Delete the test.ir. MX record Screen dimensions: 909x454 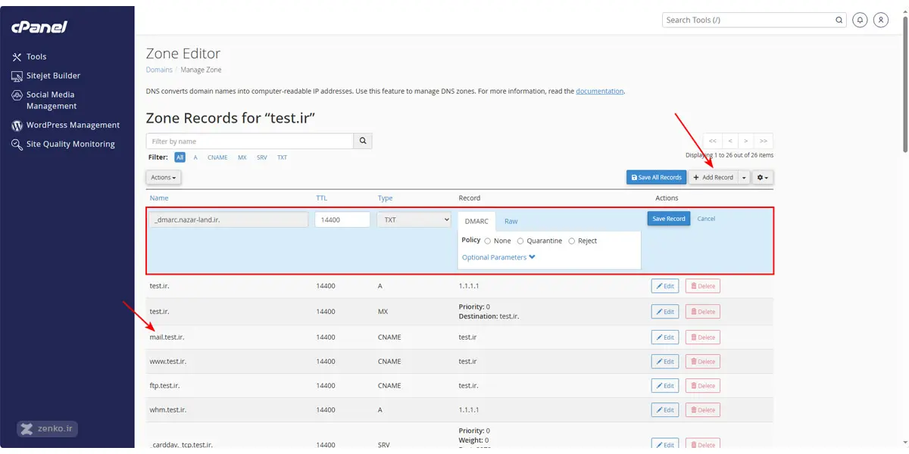[703, 312]
